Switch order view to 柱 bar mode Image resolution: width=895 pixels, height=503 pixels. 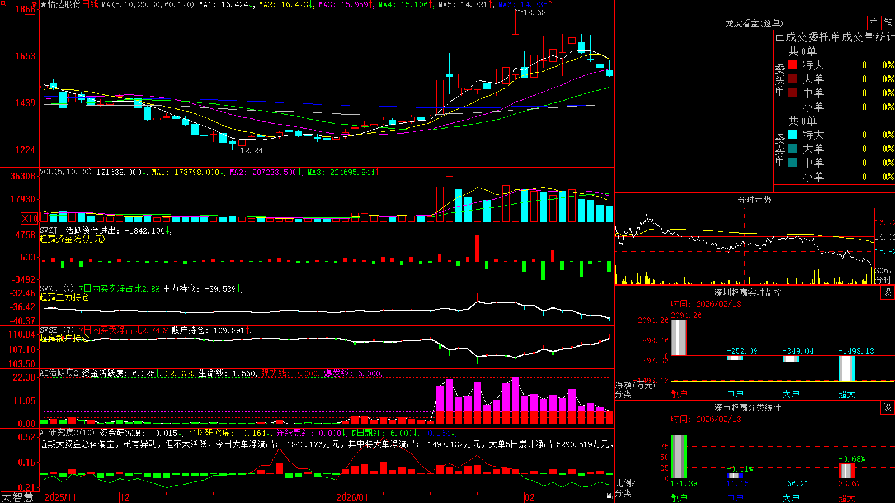pyautogui.click(x=874, y=22)
